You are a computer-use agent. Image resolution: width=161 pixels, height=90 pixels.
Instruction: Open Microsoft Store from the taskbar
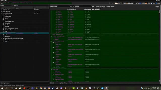pyautogui.click(x=20, y=88)
